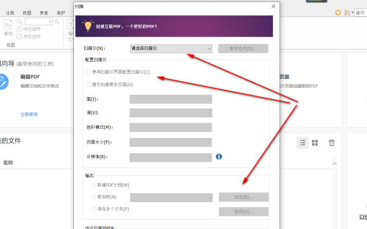Screen dimensions: 367x229
Task: Toggle the 提示扫描更多页面 checkbox
Action: pos(89,84)
